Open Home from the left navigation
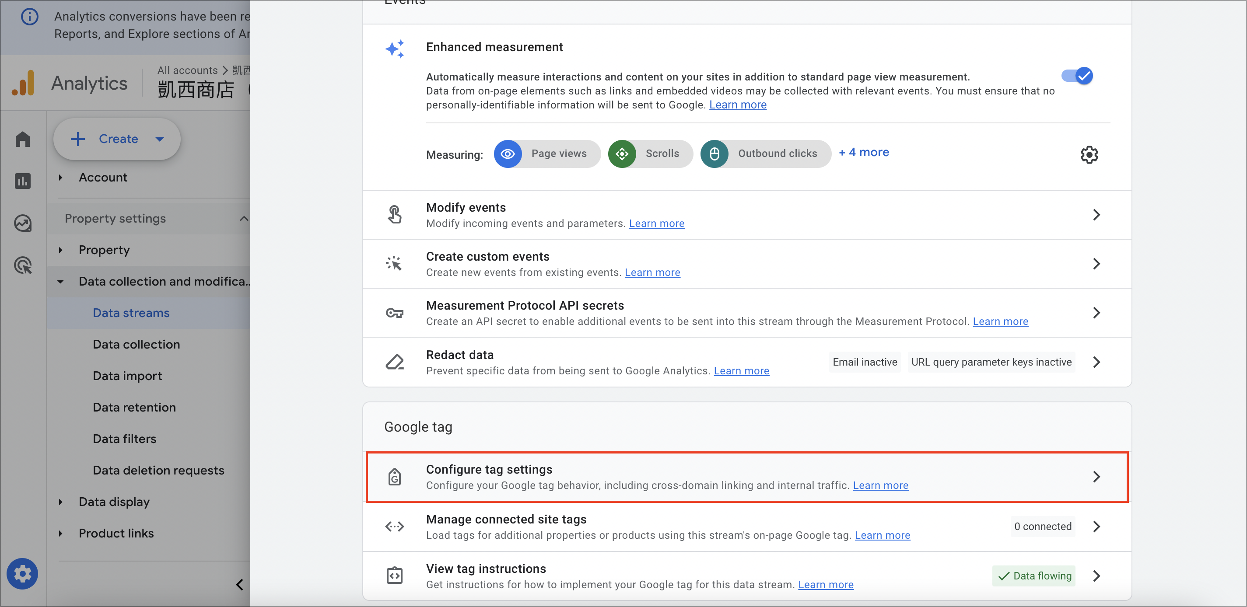1247x607 pixels. [23, 140]
